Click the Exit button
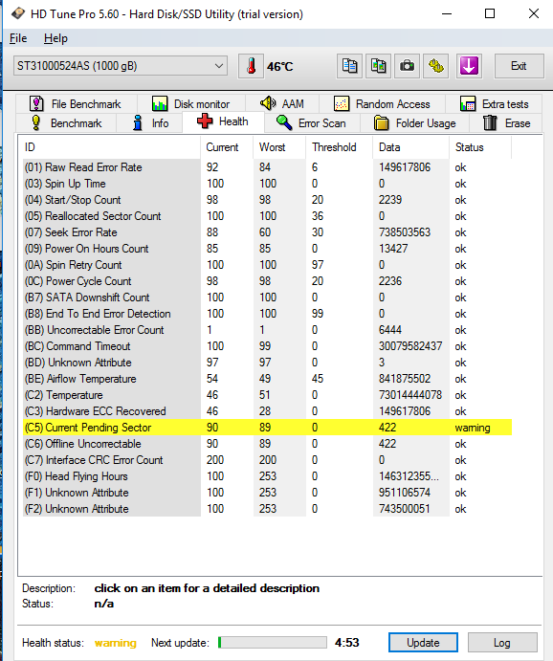Image resolution: width=553 pixels, height=661 pixels. tap(519, 66)
